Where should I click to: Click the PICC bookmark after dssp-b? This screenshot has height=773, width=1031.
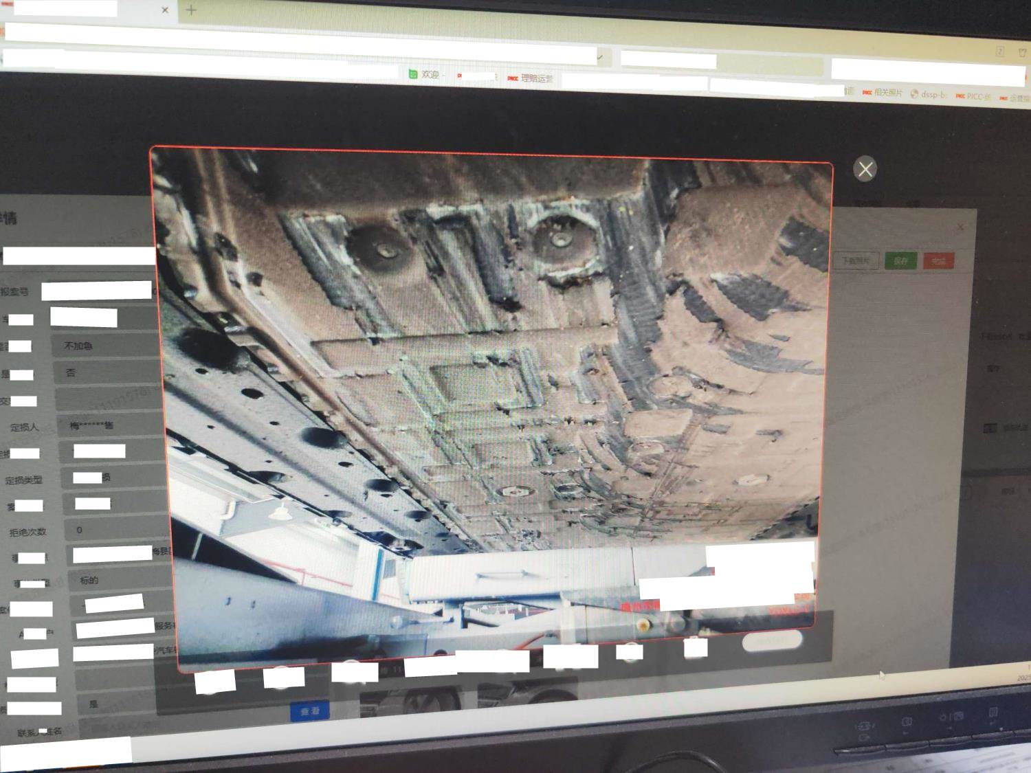[x=973, y=96]
